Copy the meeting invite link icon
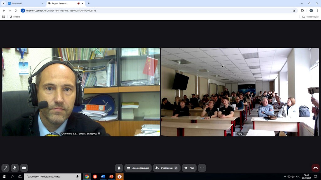 coord(5,168)
